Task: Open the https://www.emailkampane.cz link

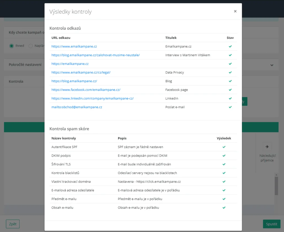Action: [74, 46]
